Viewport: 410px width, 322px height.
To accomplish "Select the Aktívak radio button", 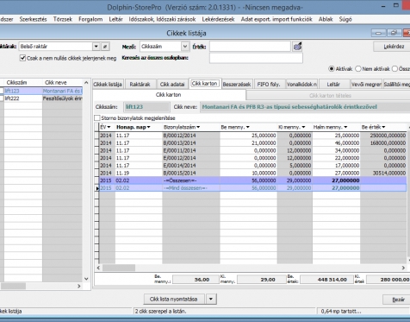I will pos(332,69).
